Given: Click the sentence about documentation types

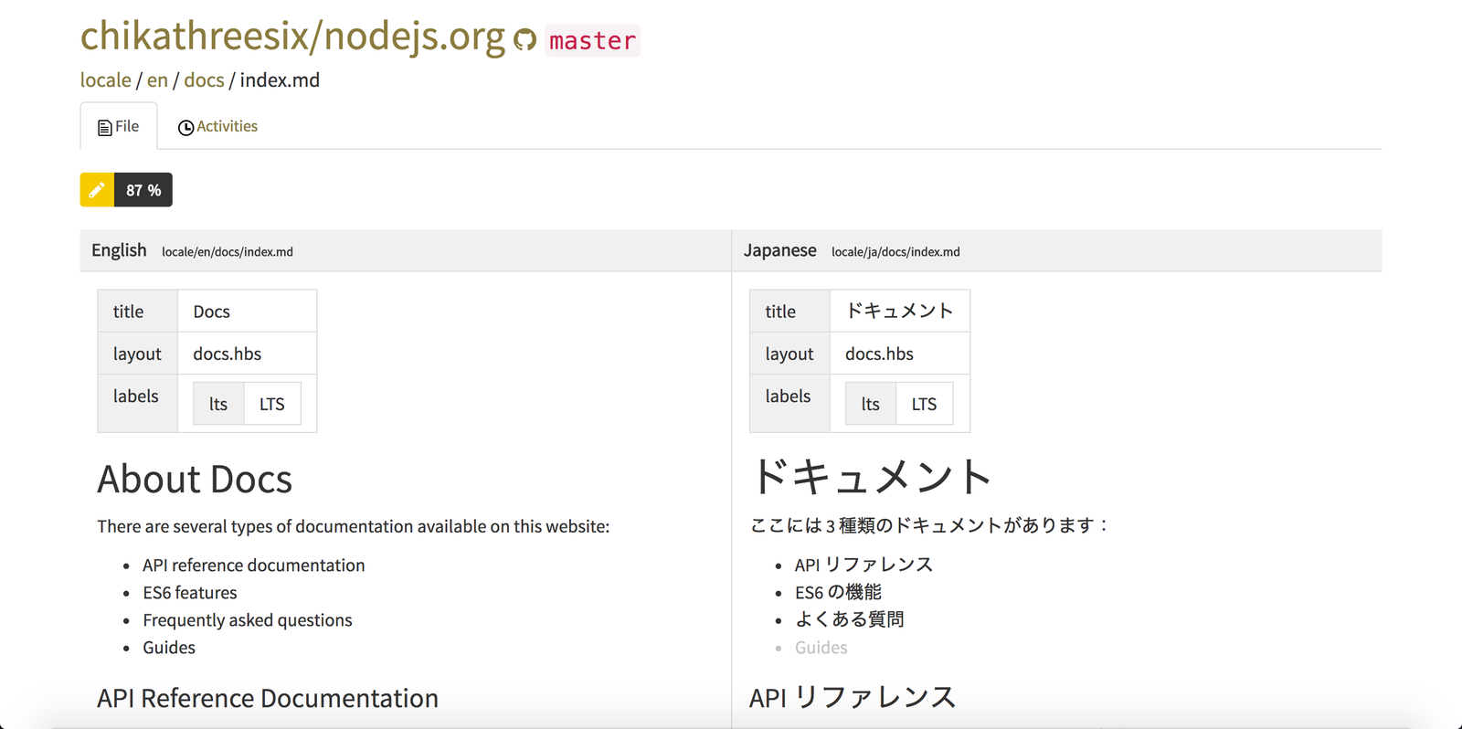Looking at the screenshot, I should pos(354,526).
